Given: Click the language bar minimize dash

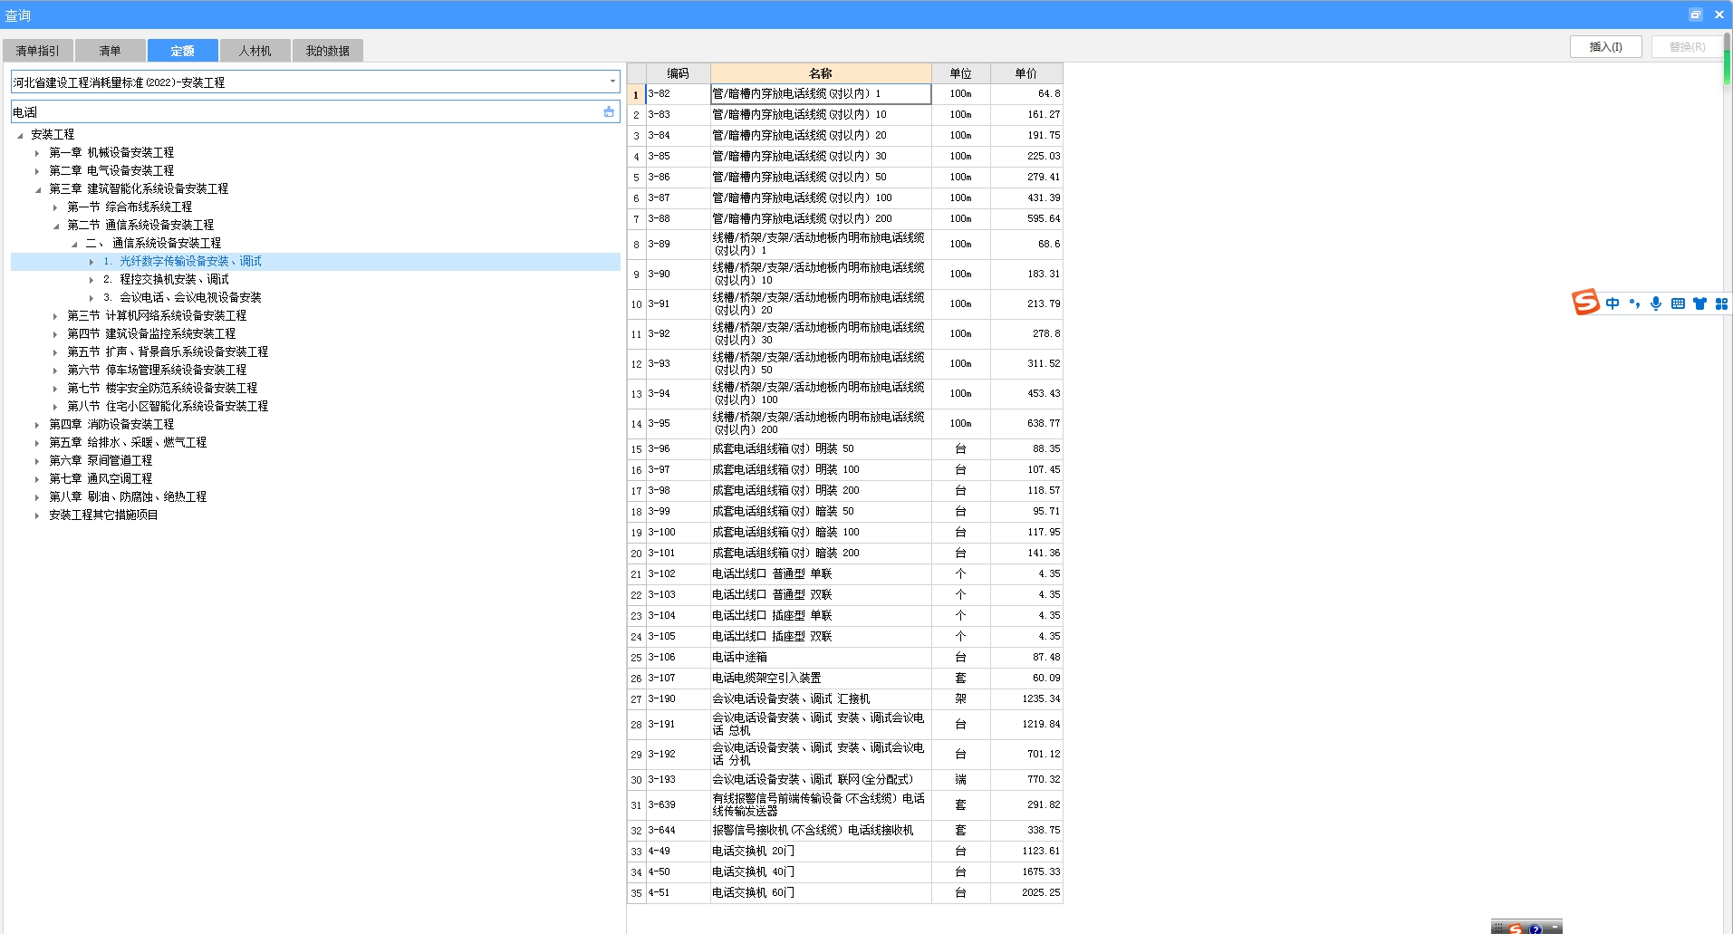Looking at the screenshot, I should click(x=1555, y=928).
